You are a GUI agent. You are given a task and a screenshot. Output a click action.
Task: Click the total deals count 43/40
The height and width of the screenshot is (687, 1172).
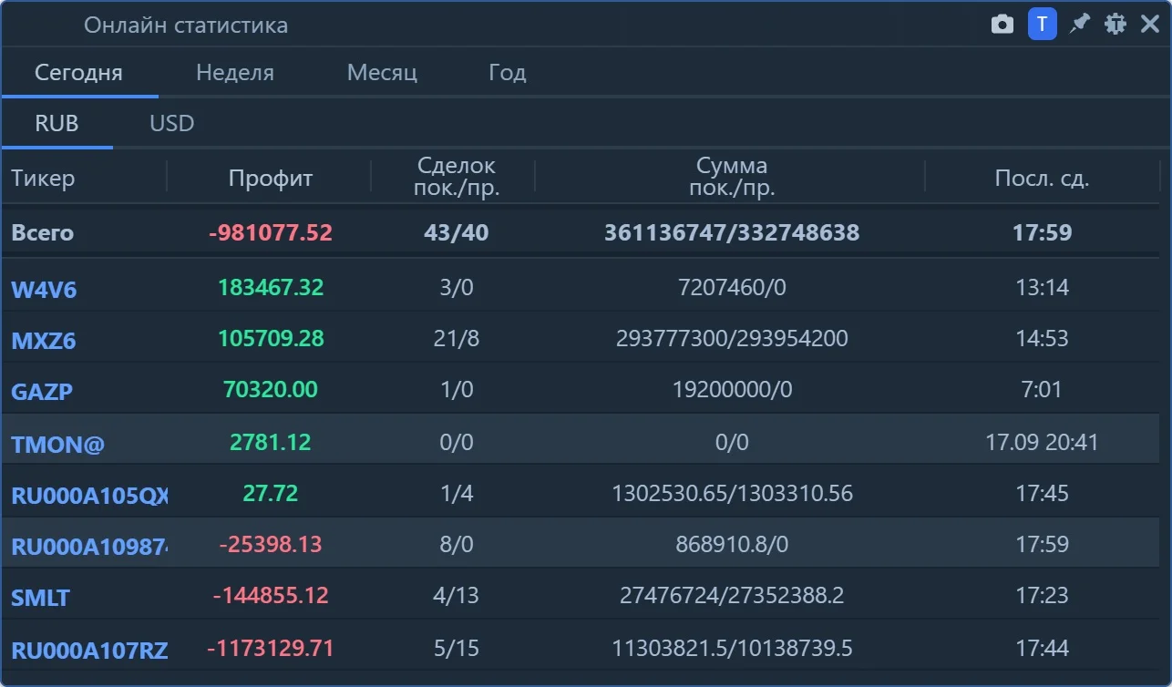[457, 232]
